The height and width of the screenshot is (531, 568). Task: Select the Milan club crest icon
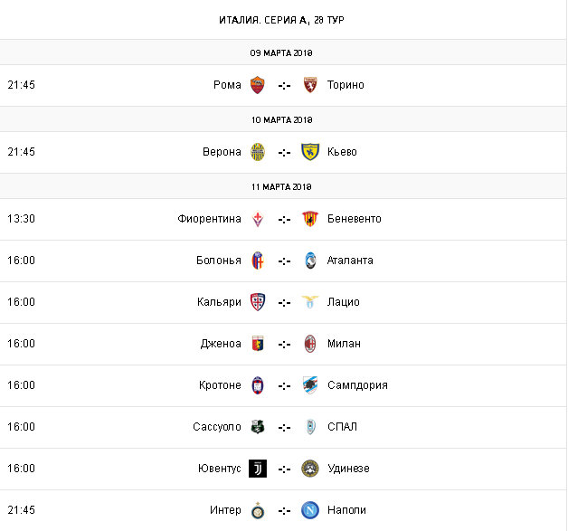pos(309,344)
